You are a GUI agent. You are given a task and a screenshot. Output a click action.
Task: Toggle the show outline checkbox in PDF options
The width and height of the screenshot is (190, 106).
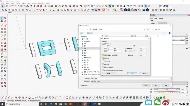click(103, 58)
